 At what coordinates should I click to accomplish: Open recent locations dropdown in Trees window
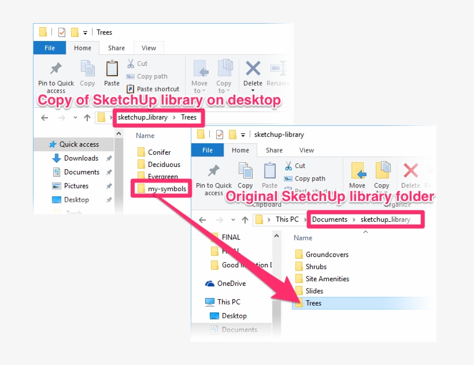[x=75, y=118]
